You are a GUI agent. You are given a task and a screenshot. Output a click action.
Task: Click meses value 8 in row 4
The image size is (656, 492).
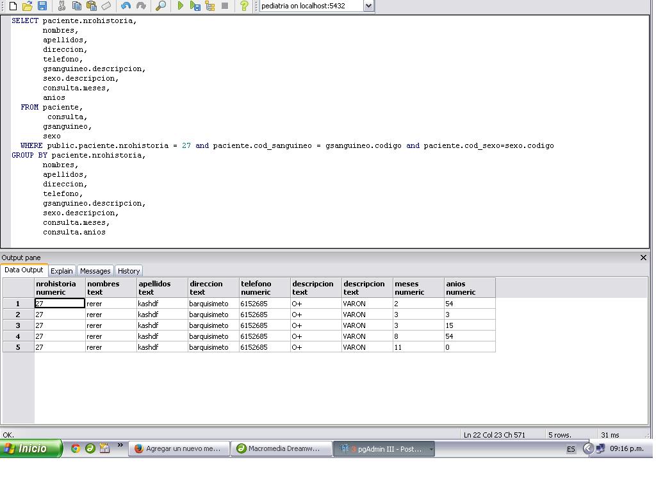click(x=418, y=336)
